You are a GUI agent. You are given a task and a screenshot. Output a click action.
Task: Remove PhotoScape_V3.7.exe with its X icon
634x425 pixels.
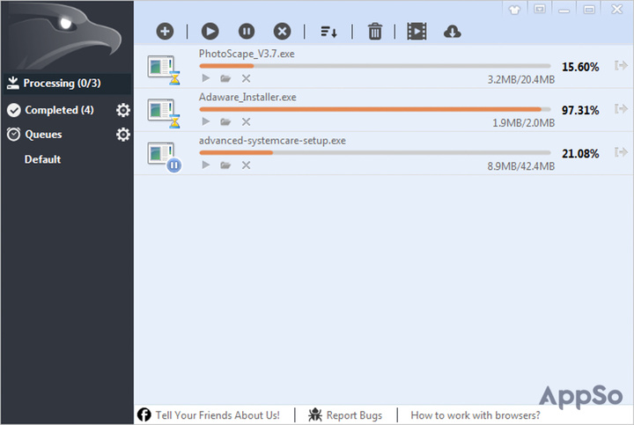pyautogui.click(x=246, y=78)
